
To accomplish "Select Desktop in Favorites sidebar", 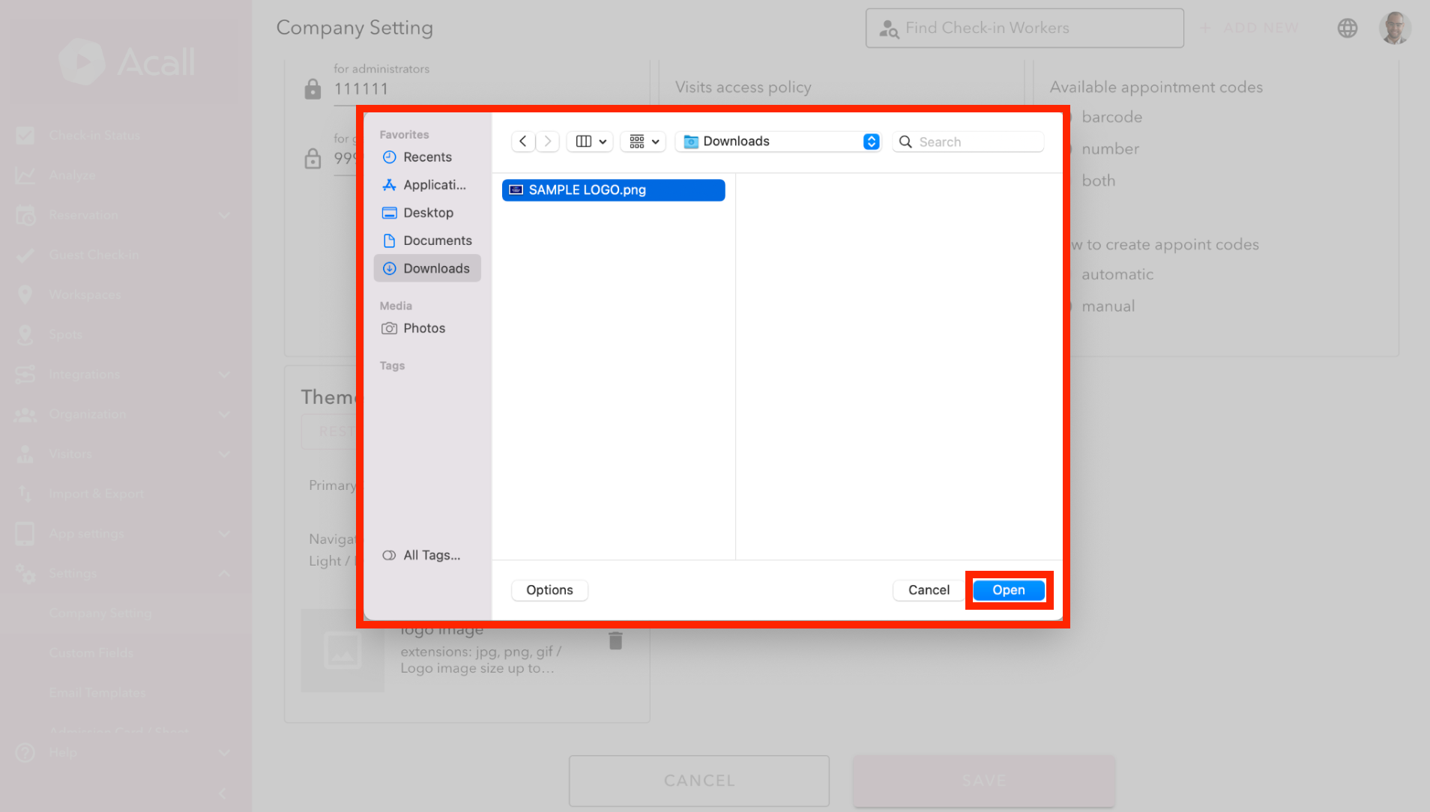I will pyautogui.click(x=428, y=213).
